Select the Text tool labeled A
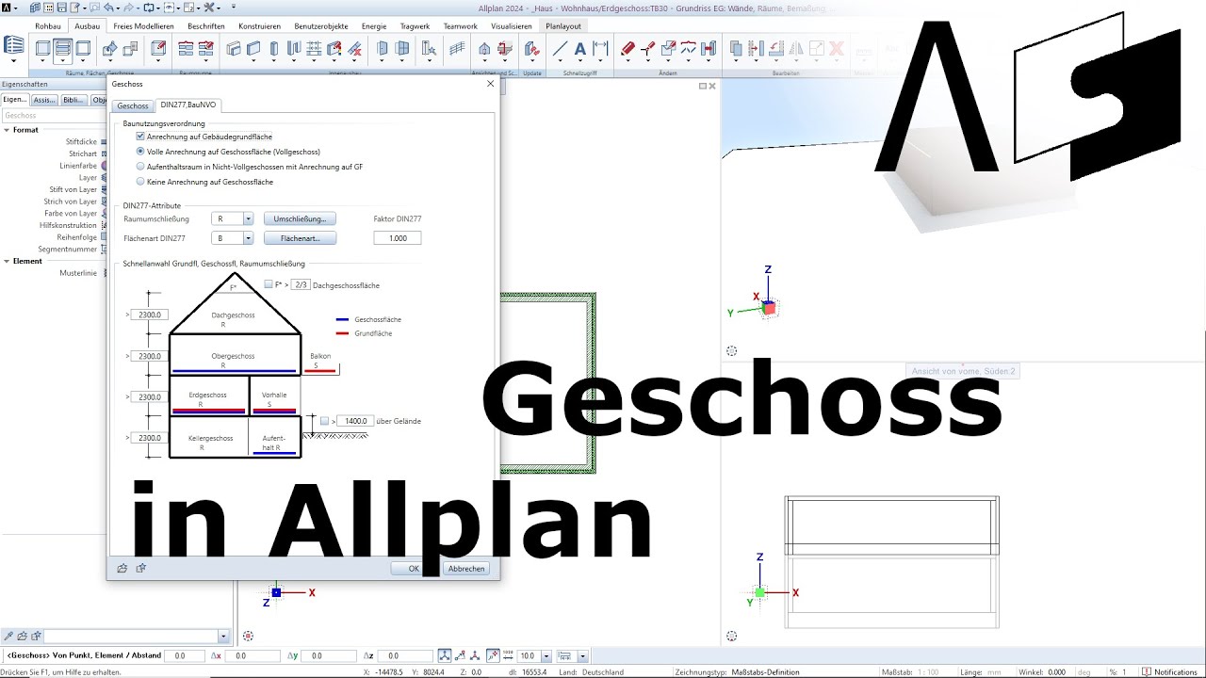 580,48
